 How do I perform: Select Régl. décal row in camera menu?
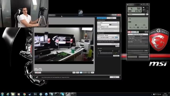138,38
